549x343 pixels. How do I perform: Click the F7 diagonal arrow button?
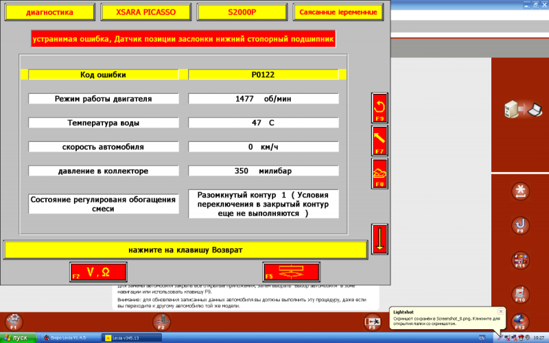[x=379, y=141]
